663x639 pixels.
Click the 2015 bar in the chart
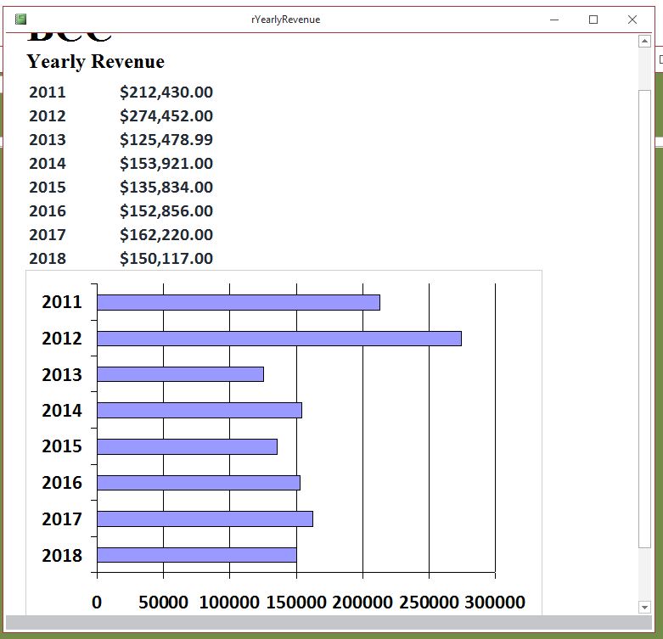pyautogui.click(x=188, y=446)
